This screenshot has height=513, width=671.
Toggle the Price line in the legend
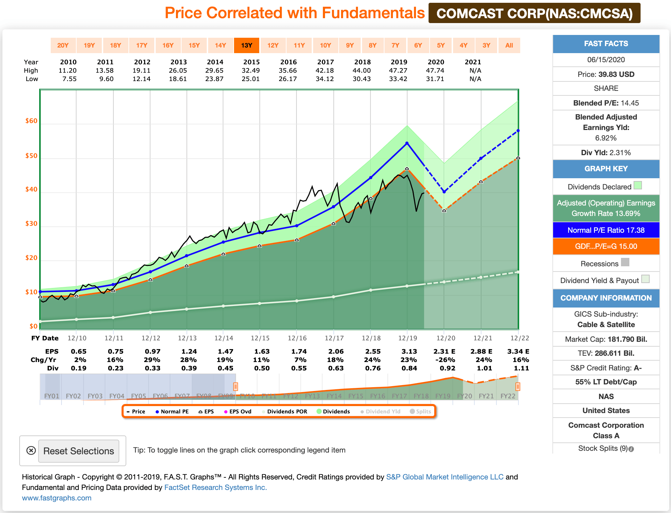[136, 411]
